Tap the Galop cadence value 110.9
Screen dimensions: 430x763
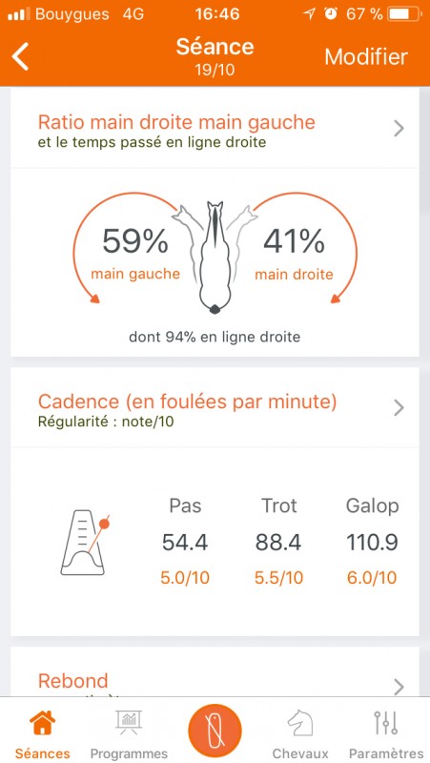point(372,542)
